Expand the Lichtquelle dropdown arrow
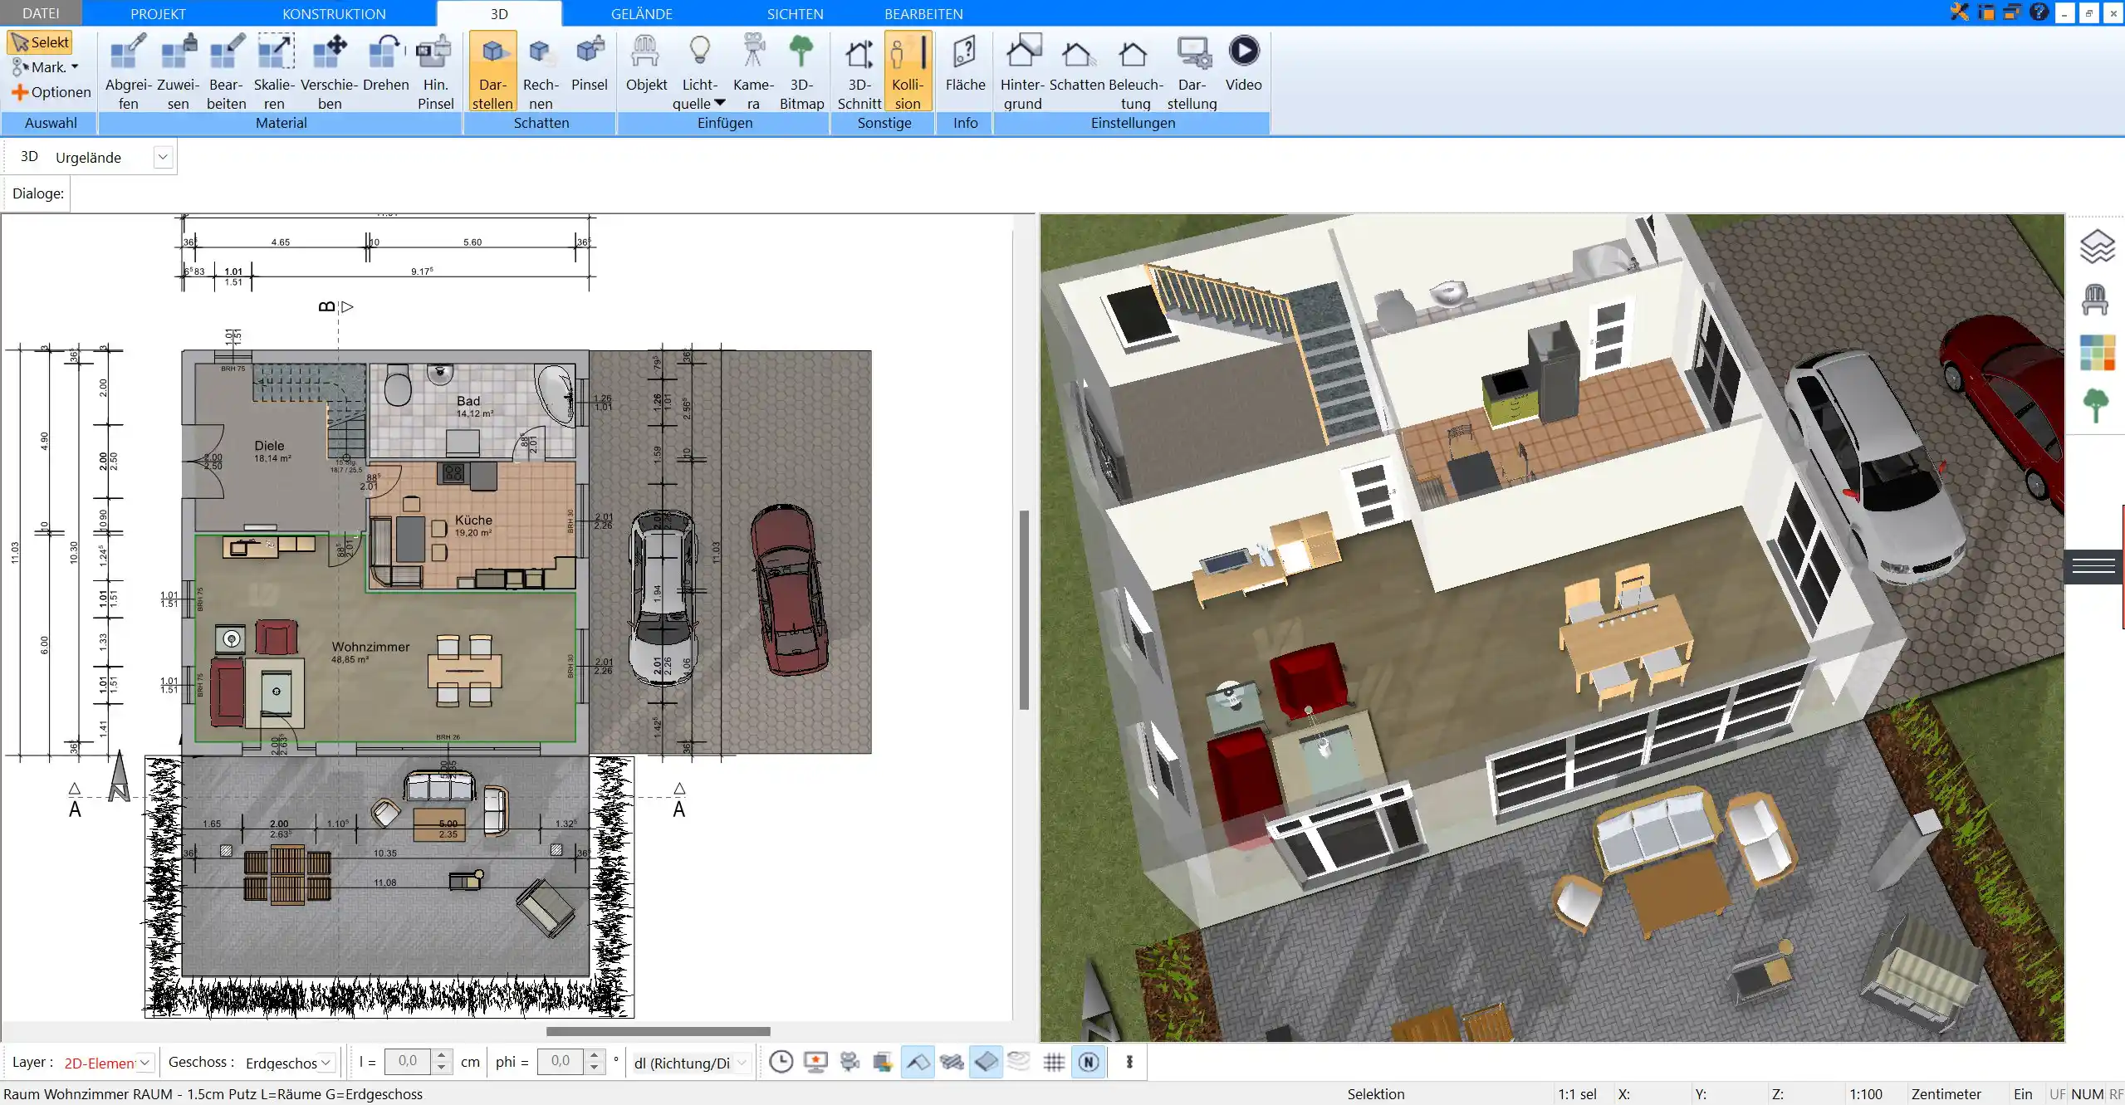 [720, 103]
